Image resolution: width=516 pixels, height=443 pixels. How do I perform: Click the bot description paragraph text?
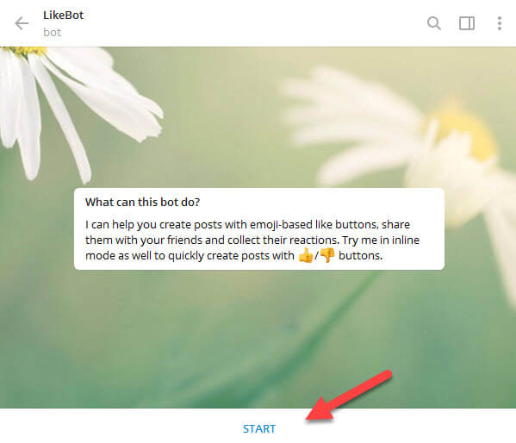coord(252,240)
